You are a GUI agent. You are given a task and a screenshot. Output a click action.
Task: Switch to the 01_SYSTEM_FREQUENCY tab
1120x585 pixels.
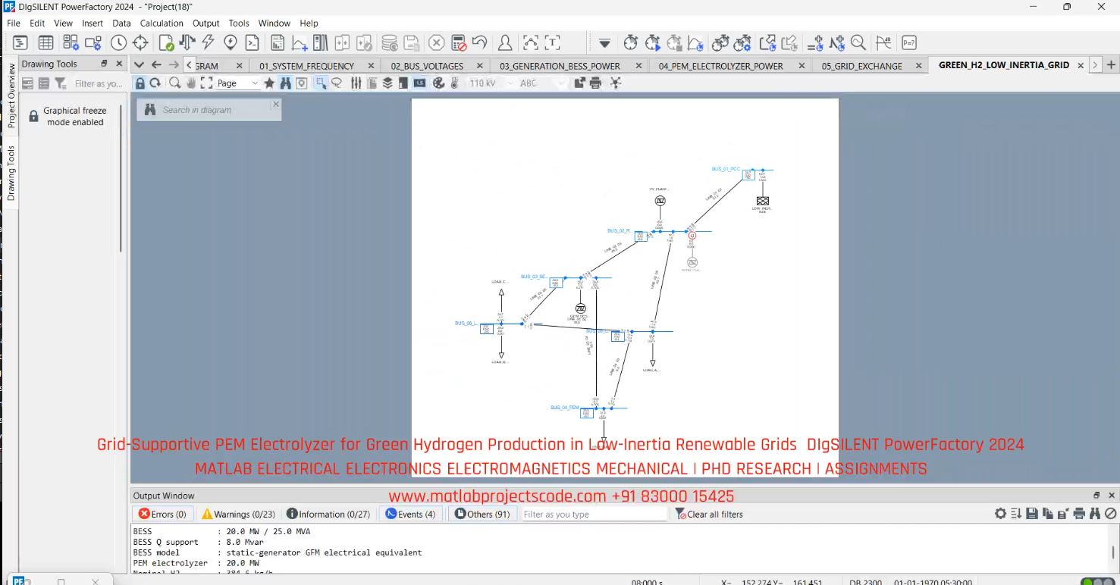pyautogui.click(x=306, y=66)
